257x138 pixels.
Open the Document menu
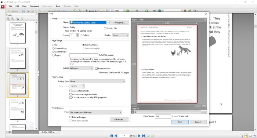coord(35,6)
